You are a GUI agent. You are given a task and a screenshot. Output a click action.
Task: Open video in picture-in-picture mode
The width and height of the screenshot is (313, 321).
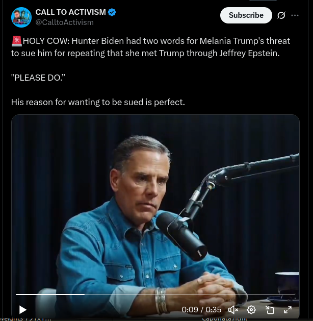[x=270, y=309]
